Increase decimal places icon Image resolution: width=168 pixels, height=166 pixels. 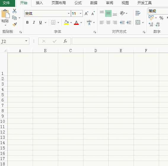pyautogui.click(x=151, y=24)
